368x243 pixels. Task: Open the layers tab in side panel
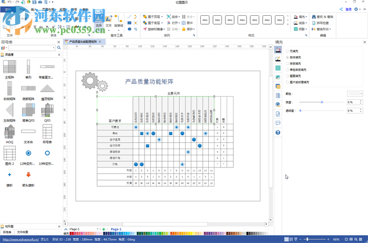click(x=278, y=86)
